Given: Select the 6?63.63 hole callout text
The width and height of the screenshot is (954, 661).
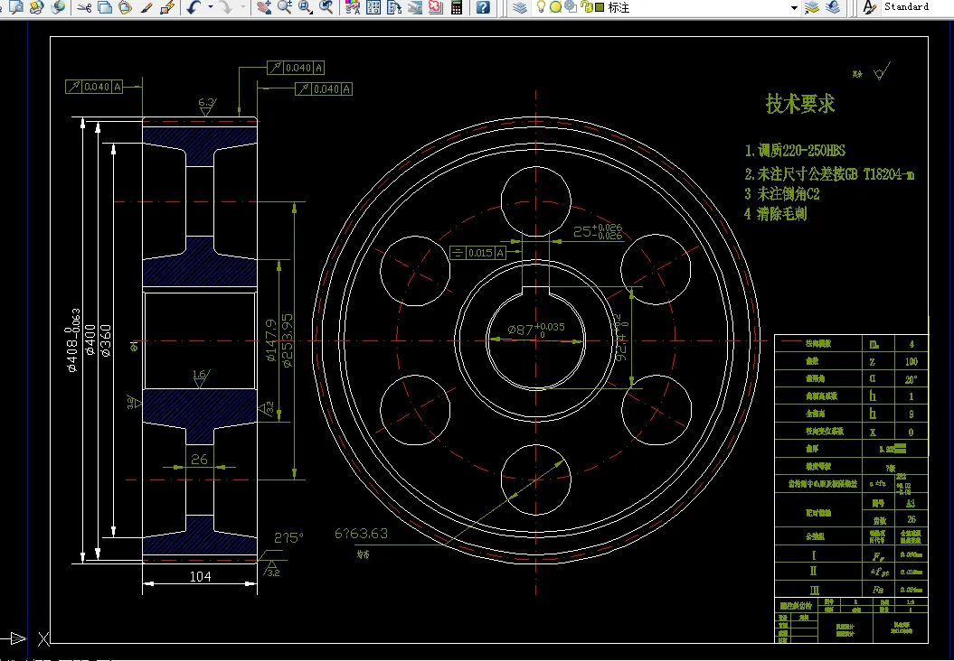Looking at the screenshot, I should point(362,534).
